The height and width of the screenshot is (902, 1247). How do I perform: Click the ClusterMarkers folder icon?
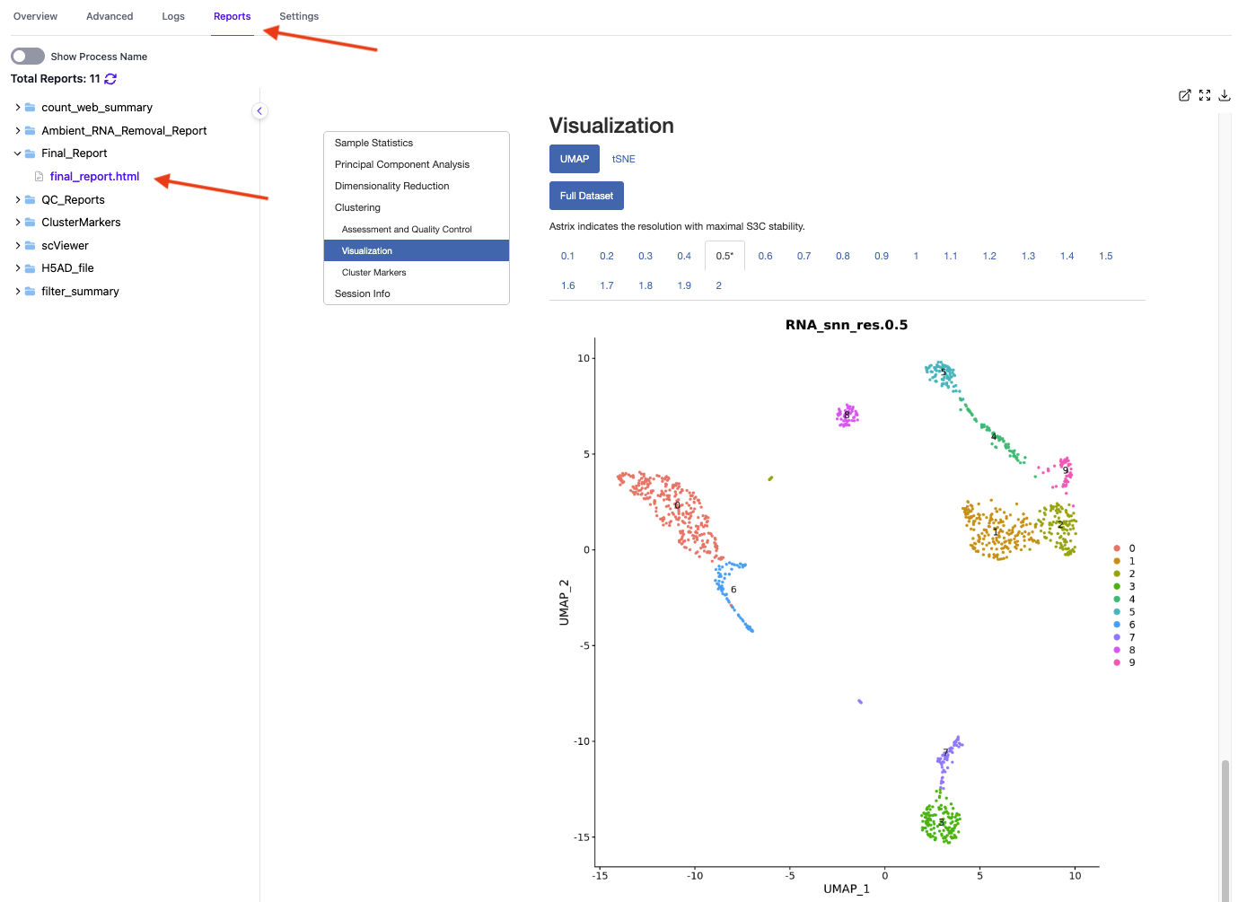pos(30,223)
